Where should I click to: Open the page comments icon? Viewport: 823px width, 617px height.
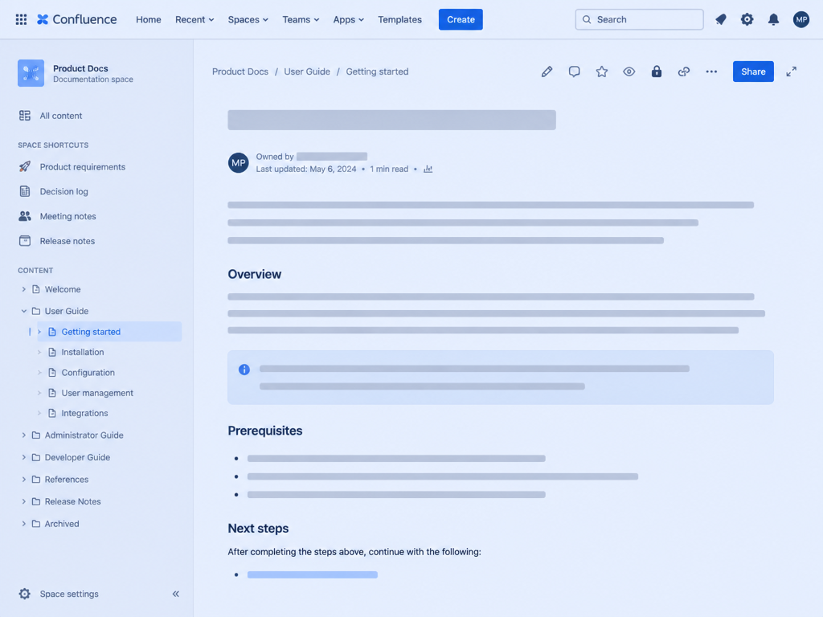[574, 72]
